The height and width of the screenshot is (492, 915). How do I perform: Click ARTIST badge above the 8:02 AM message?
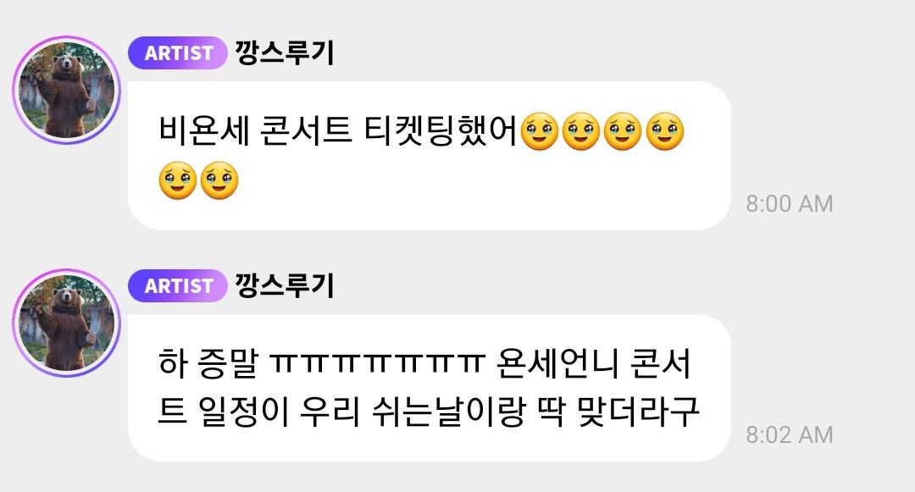[177, 285]
